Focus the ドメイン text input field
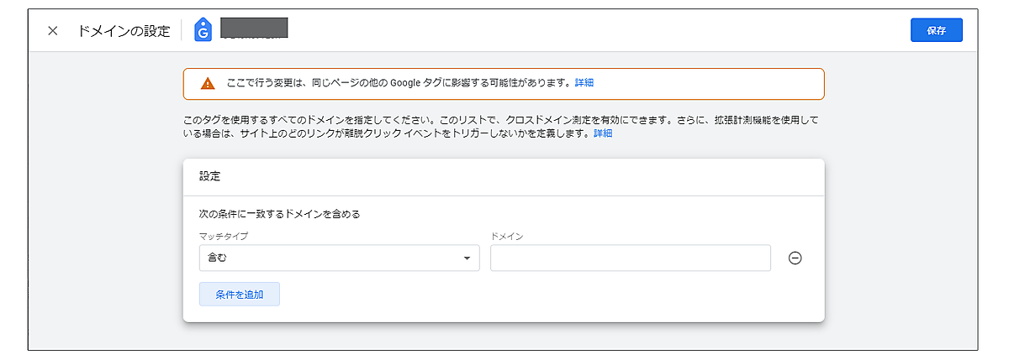Screen dimensions: 1009x360 630,258
